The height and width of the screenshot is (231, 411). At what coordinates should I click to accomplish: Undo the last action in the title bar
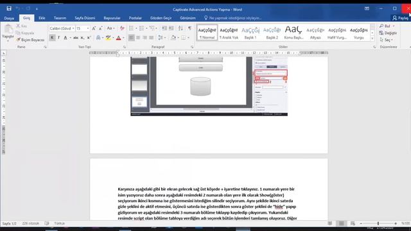(x=18, y=8)
